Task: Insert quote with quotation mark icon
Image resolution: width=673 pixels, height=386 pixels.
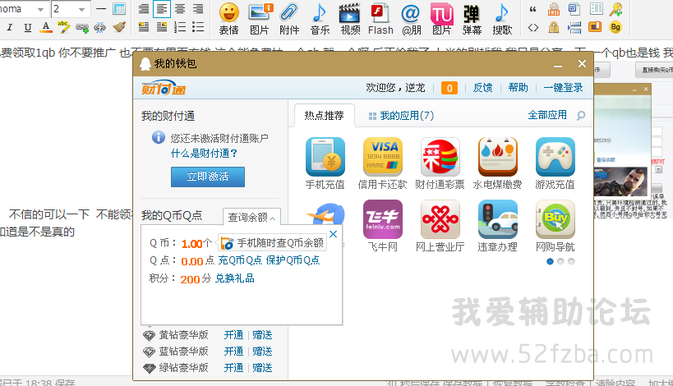Action: tap(533, 8)
